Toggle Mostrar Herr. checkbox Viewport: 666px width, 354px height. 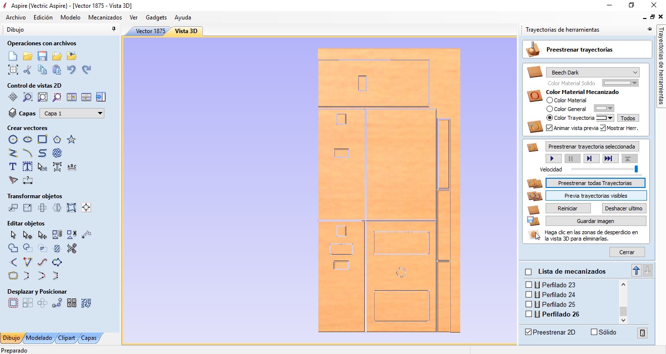pos(603,128)
